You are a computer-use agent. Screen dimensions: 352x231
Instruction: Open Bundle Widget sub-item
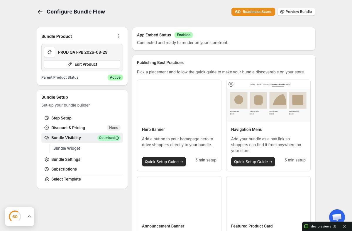[67, 148]
